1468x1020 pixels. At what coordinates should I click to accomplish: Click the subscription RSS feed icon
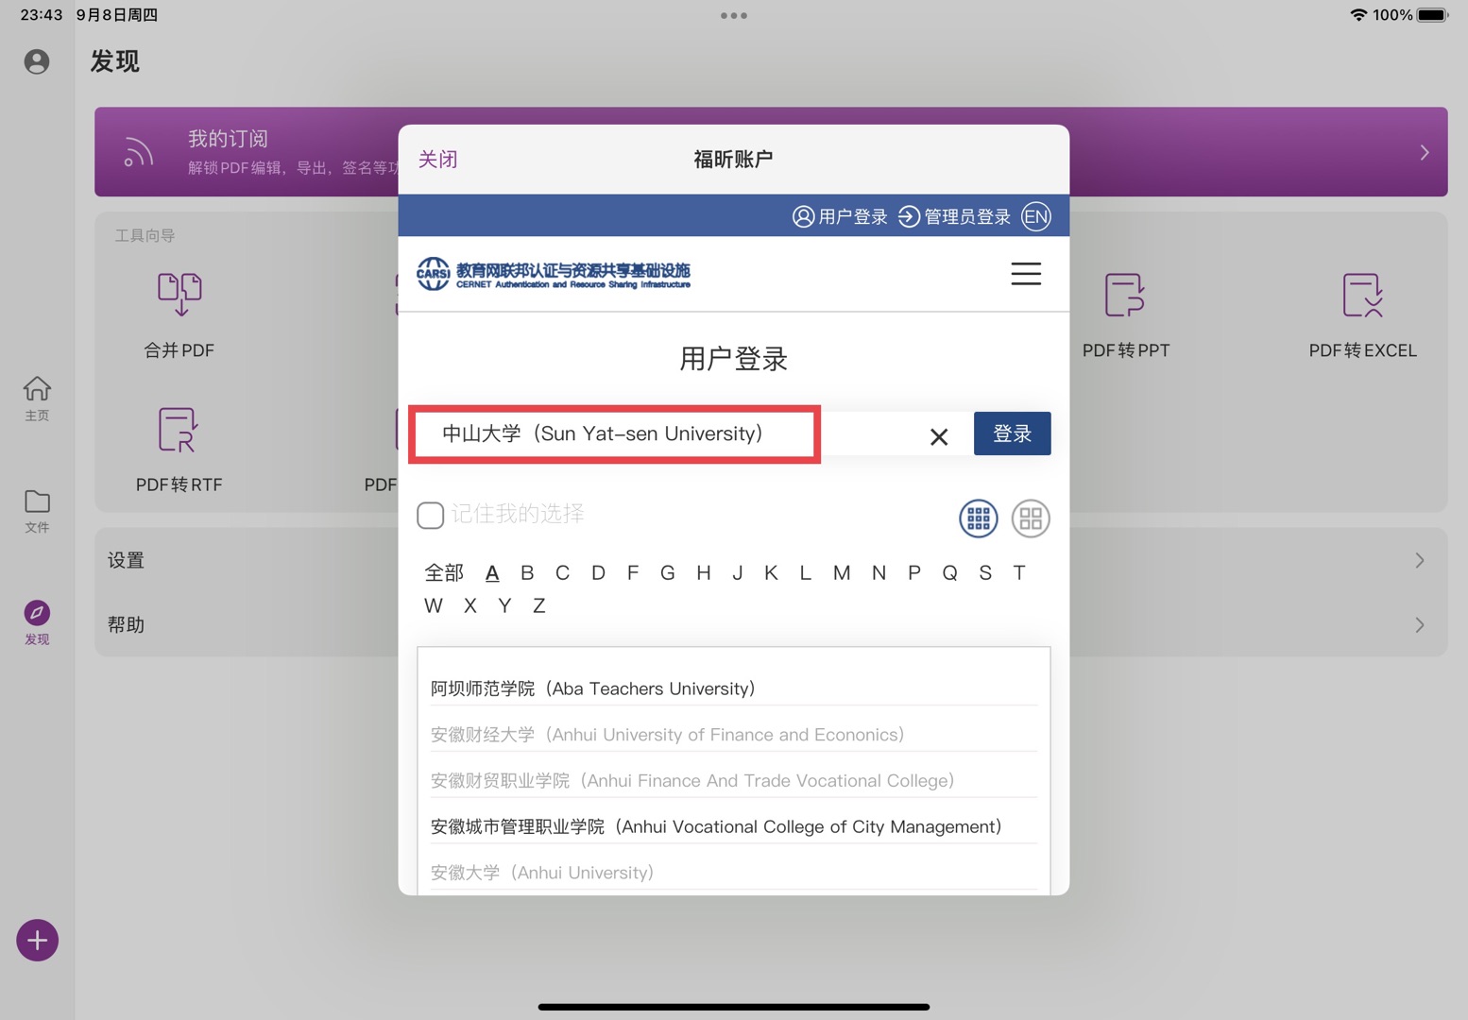pos(139,152)
